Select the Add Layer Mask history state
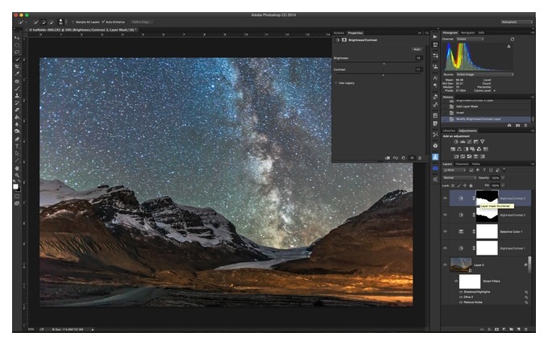The height and width of the screenshot is (345, 548). 467,106
